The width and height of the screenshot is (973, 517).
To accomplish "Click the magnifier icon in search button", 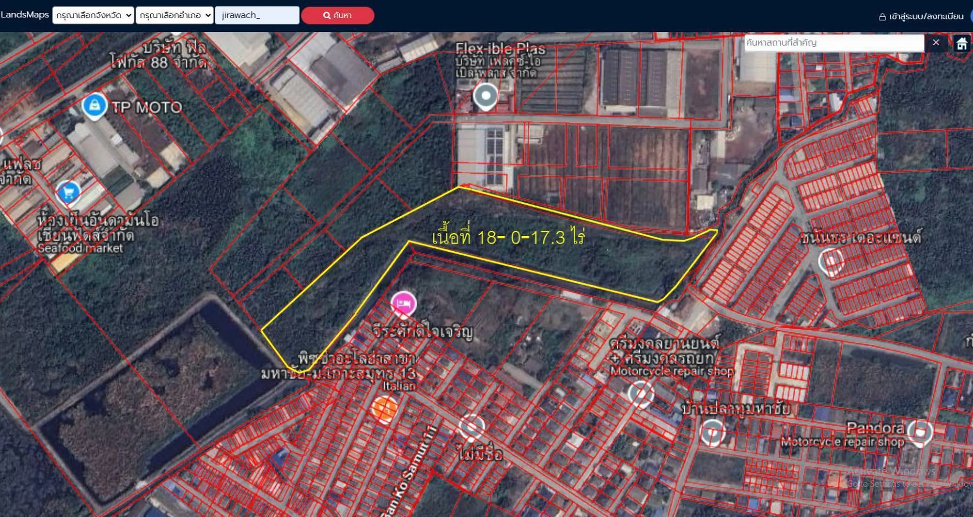I will pos(327,15).
